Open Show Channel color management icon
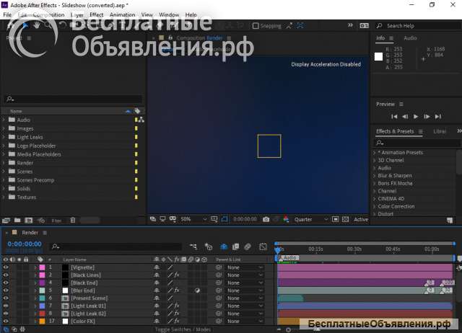Image resolution: width=462 pixels, height=333 pixels. pos(286,219)
